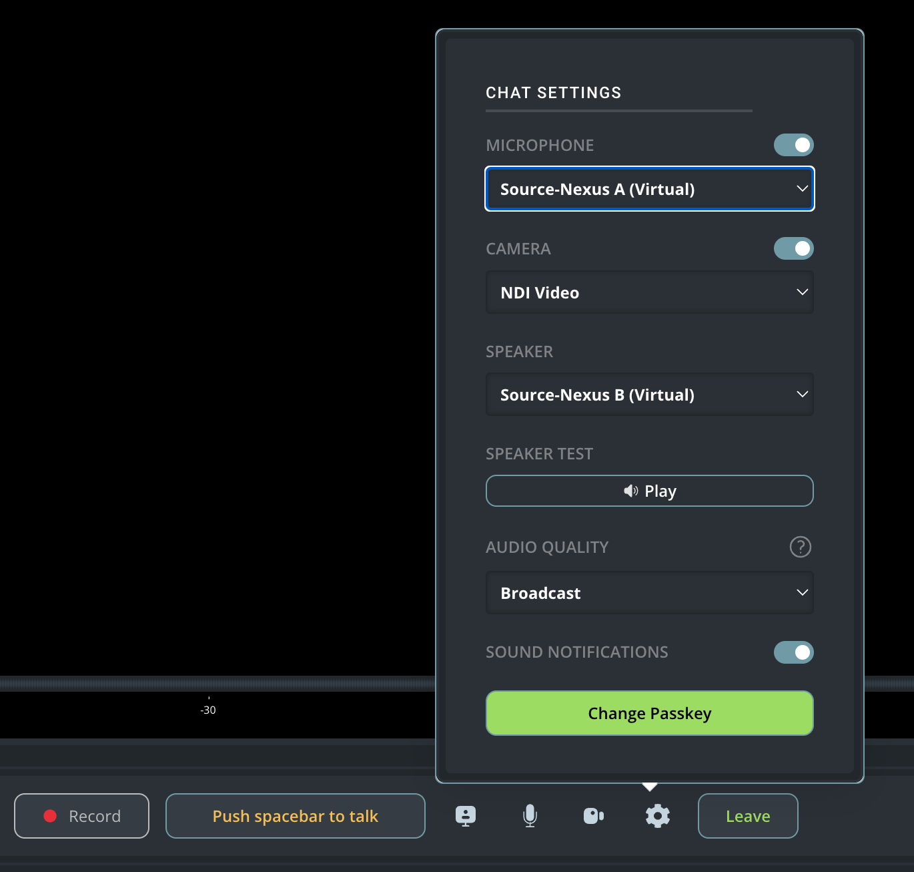Click the speaker icon beside Play

(630, 491)
